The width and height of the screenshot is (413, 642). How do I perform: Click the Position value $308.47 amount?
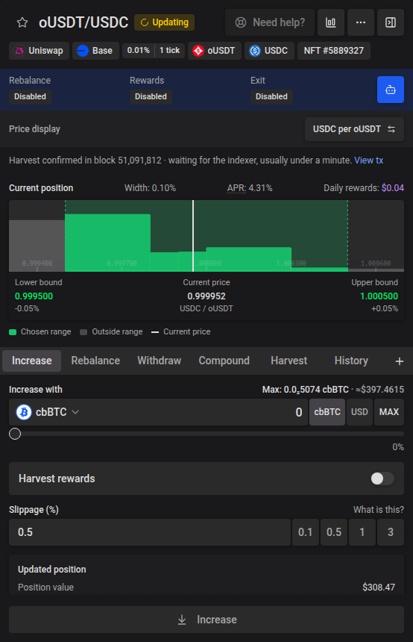(379, 588)
